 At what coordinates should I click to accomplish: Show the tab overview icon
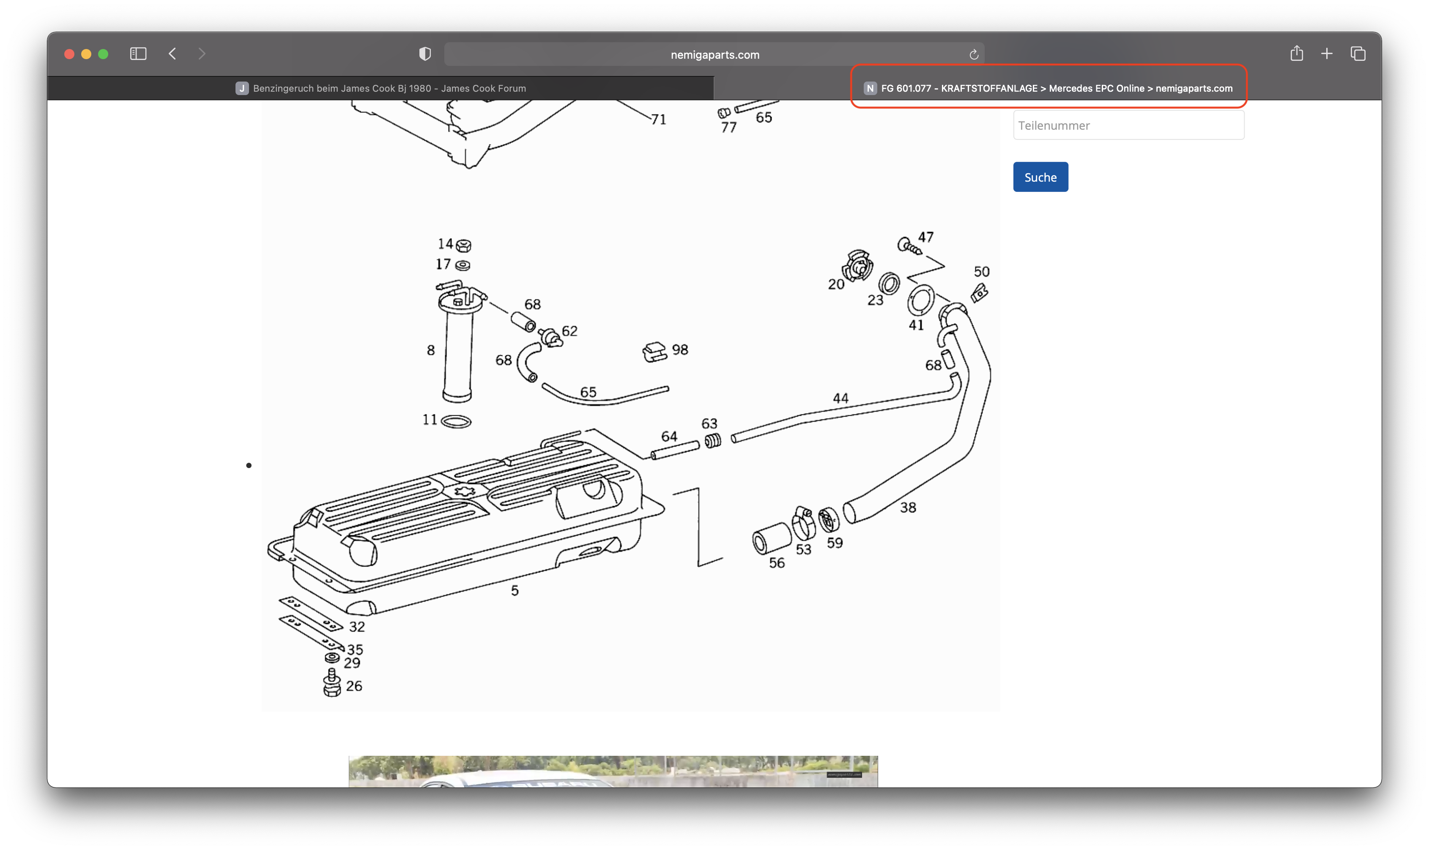(x=1358, y=54)
